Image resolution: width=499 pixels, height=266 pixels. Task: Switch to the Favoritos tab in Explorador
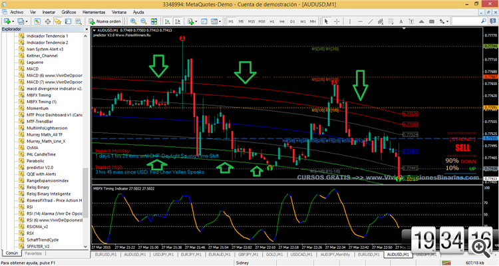(x=33, y=253)
